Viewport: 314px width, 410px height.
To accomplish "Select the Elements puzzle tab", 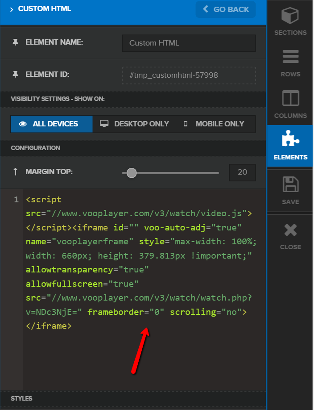I will click(290, 146).
